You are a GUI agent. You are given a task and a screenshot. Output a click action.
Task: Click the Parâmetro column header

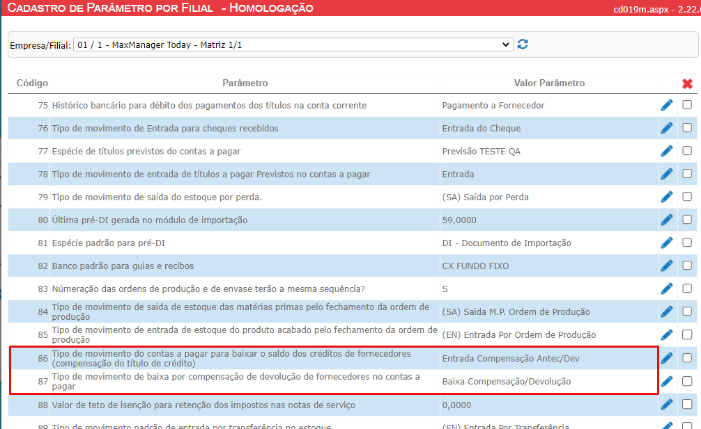pos(245,83)
